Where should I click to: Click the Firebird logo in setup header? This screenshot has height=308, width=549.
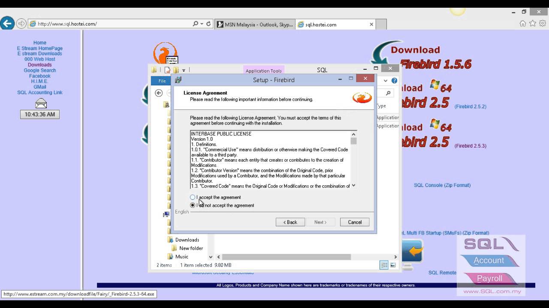362,98
